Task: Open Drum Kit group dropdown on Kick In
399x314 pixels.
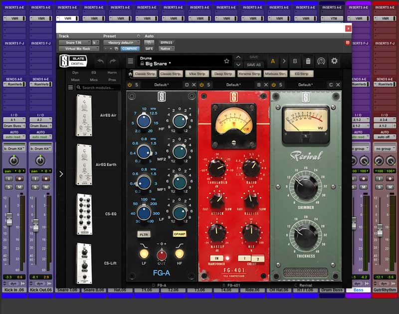Action: [14, 148]
